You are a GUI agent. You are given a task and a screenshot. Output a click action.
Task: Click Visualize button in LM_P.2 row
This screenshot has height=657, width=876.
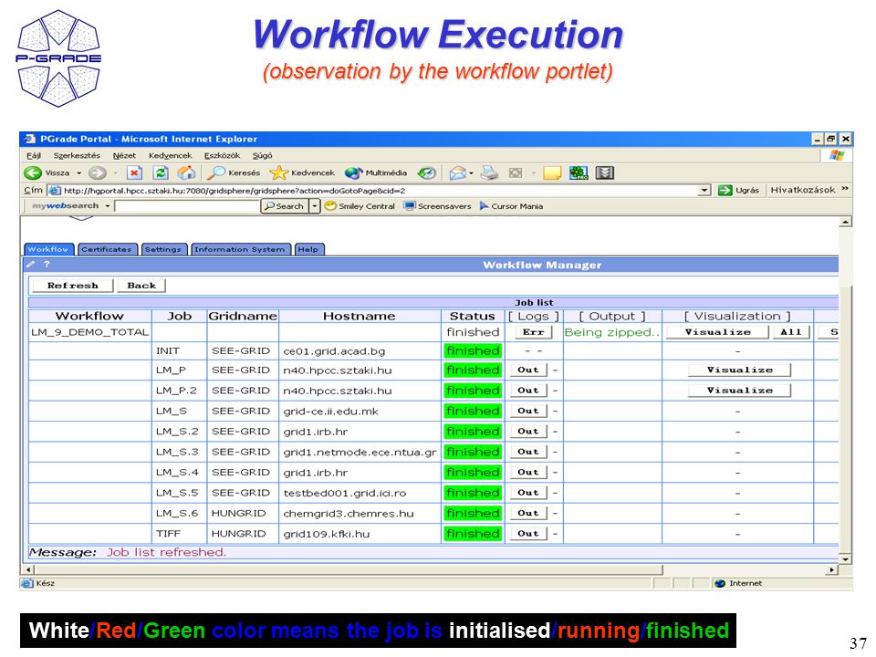(740, 391)
